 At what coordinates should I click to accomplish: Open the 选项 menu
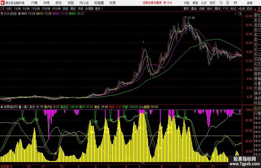212,3
